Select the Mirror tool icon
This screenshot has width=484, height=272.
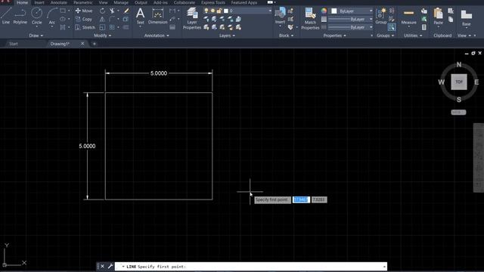point(102,19)
